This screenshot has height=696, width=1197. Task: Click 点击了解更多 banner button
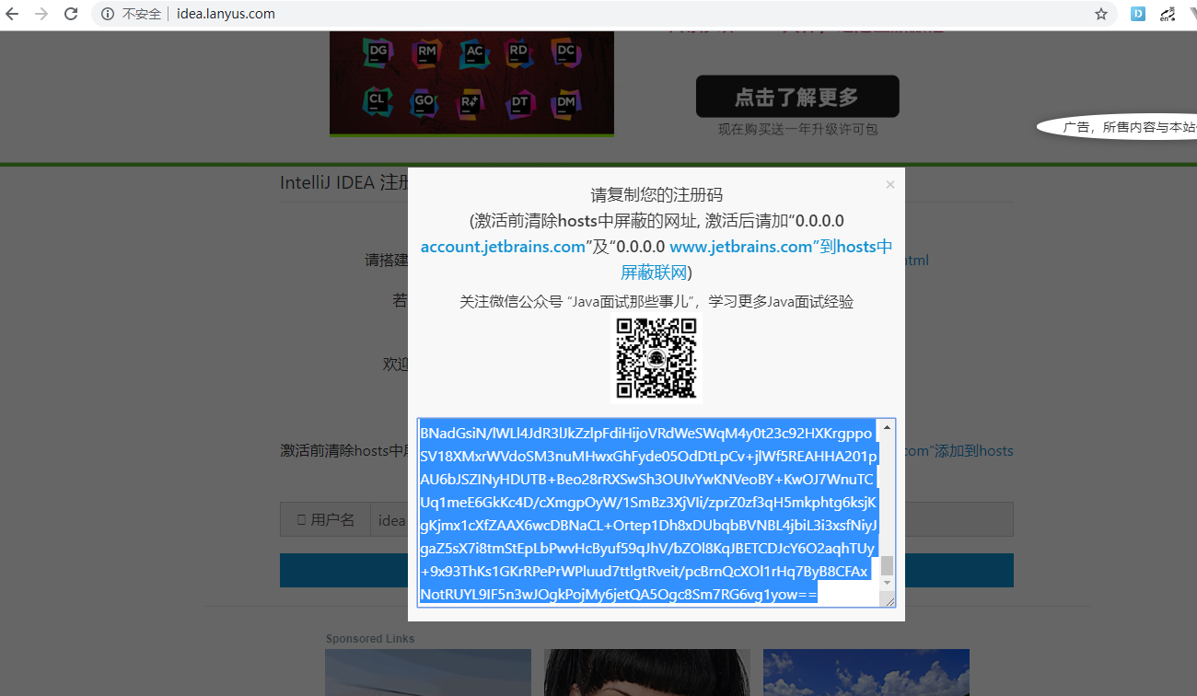point(797,97)
